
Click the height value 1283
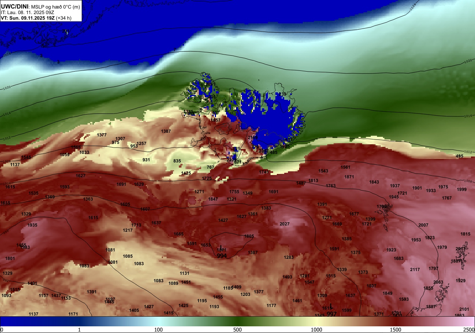tap(289, 257)
